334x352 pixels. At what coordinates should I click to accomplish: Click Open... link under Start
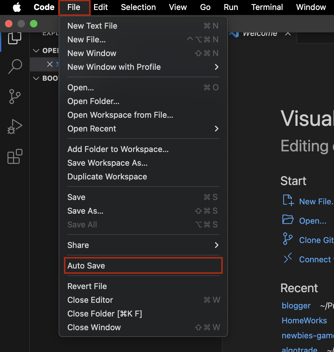coord(313,221)
